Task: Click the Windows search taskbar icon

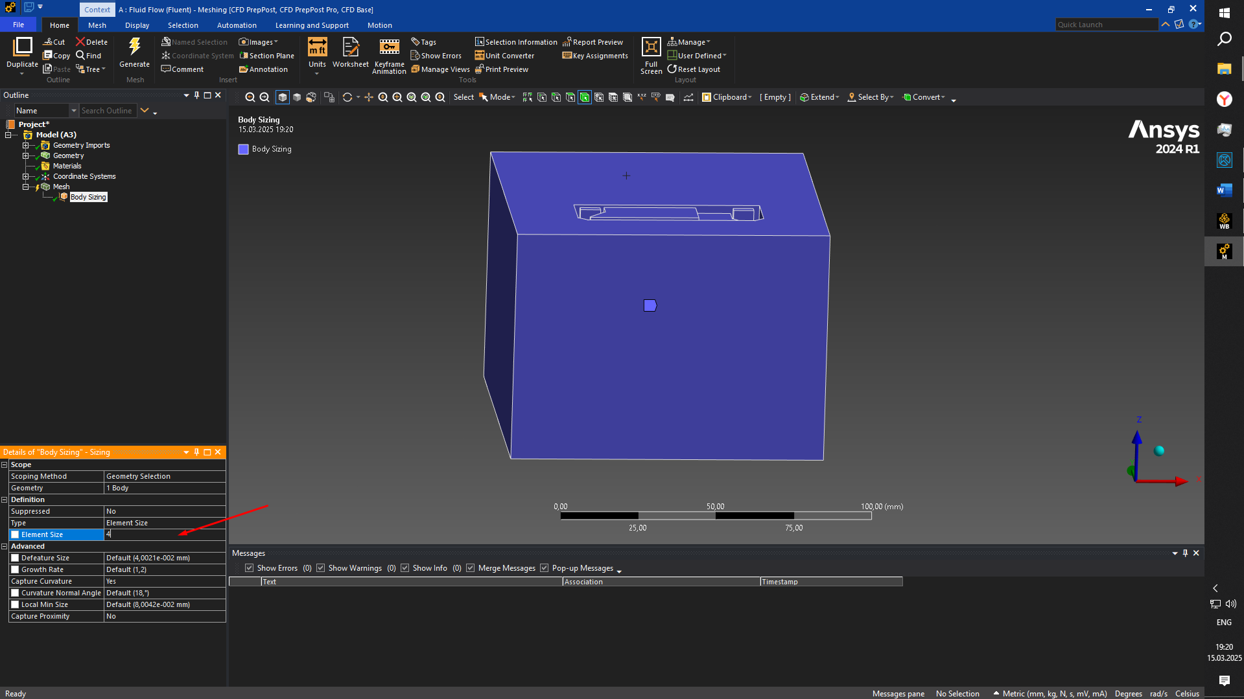Action: click(x=1224, y=39)
